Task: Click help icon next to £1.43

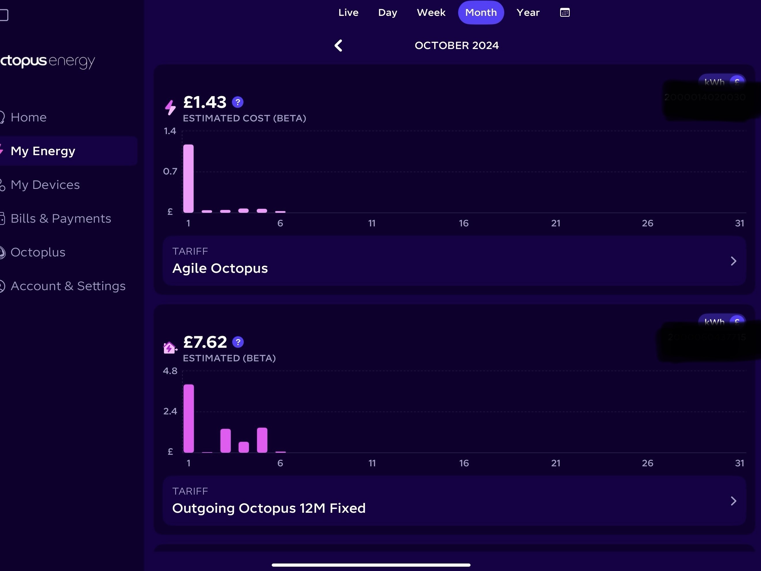Action: tap(238, 102)
